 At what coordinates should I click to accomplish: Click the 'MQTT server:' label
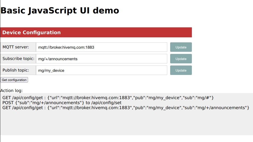[x=16, y=47]
